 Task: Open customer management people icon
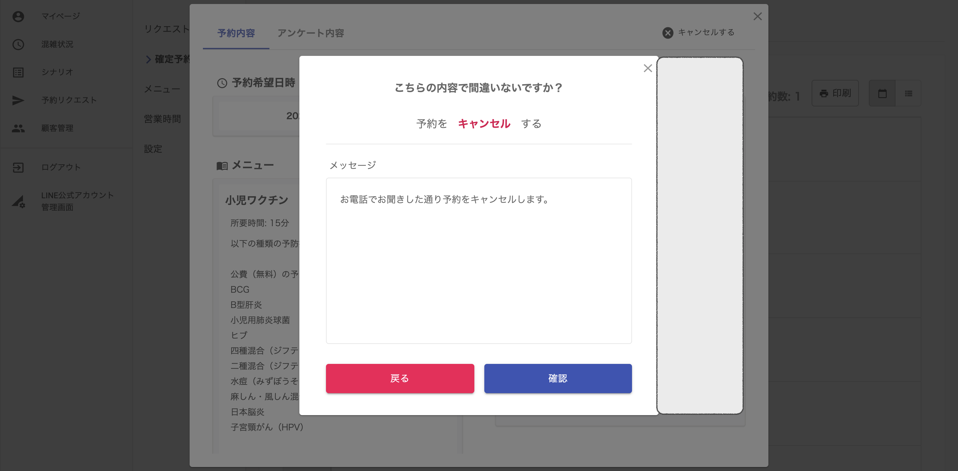18,128
